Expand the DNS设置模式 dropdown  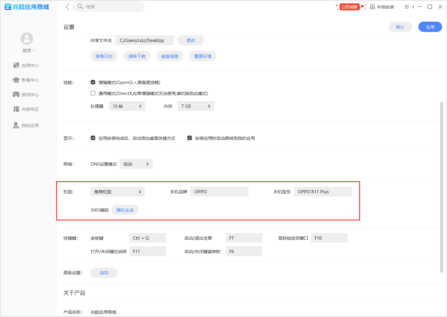136,164
